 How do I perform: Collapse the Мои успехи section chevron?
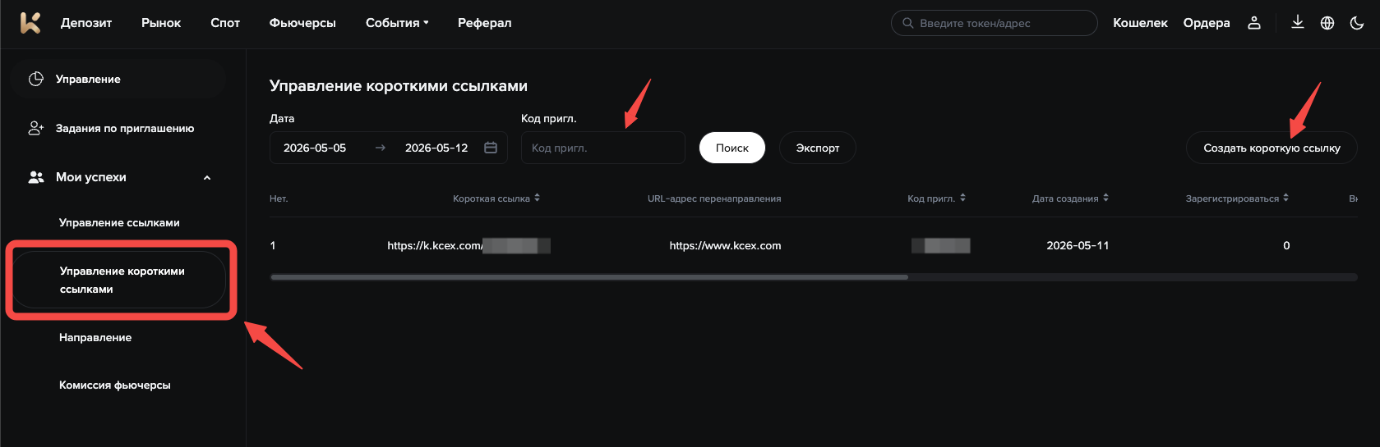pyautogui.click(x=207, y=177)
